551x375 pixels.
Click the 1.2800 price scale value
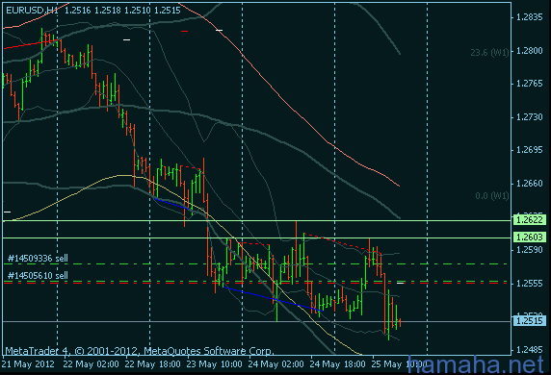pyautogui.click(x=530, y=51)
